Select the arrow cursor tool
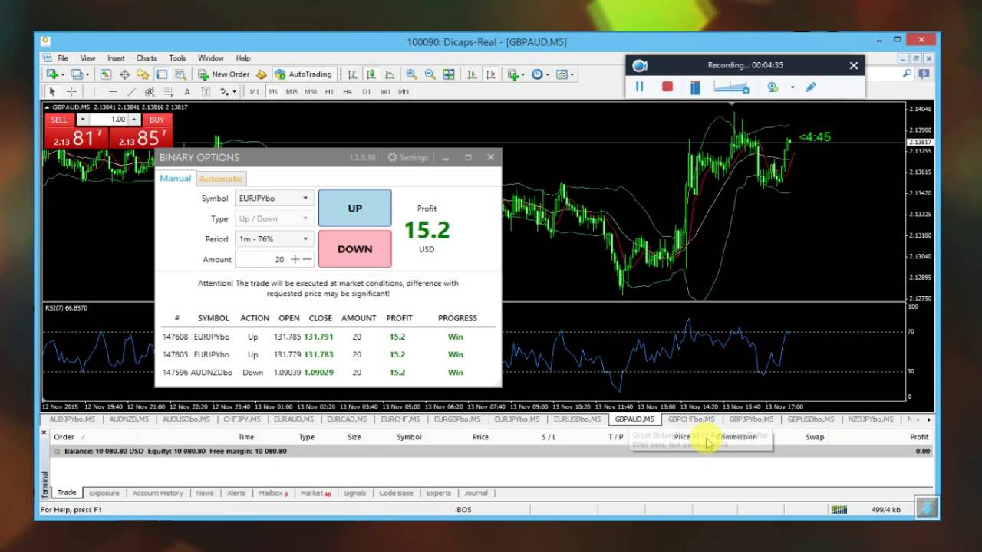Image resolution: width=982 pixels, height=552 pixels. pos(52,91)
